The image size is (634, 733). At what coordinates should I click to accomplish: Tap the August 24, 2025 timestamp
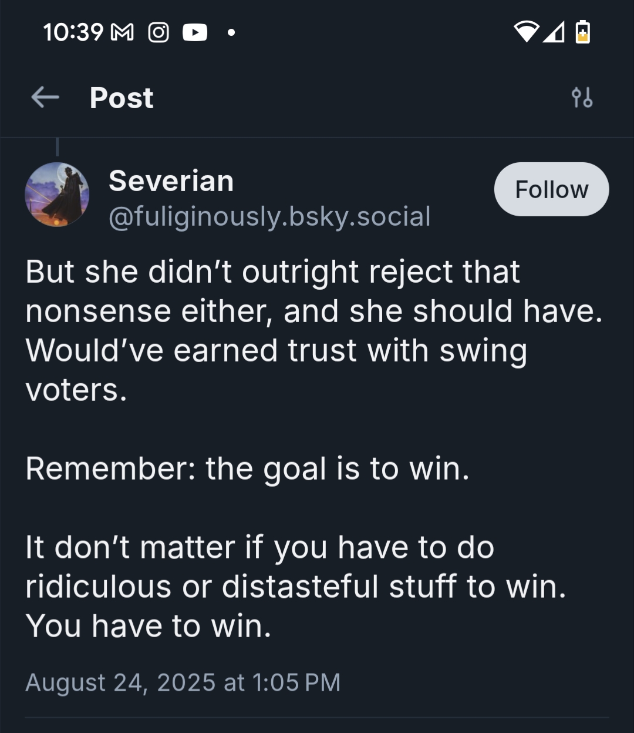(x=183, y=682)
